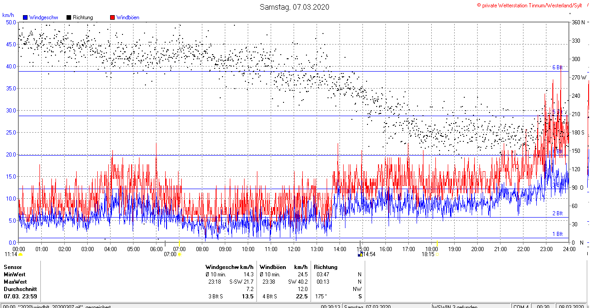601x308 pixels.
Task: Click the MinWert row label
Action: pos(15,274)
